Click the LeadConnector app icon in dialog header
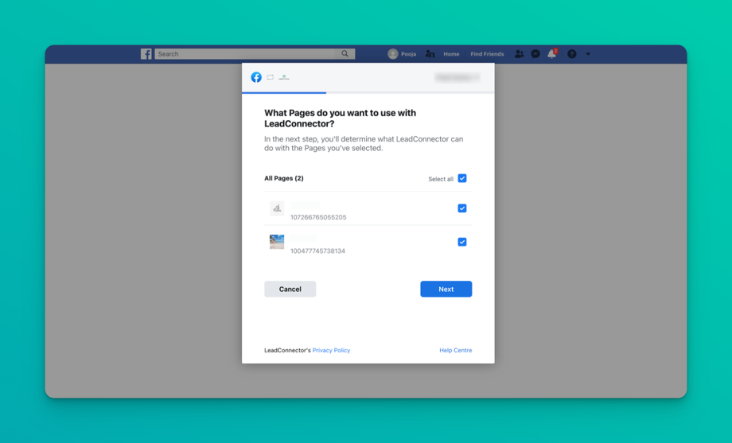Image resolution: width=732 pixels, height=443 pixels. 284,77
